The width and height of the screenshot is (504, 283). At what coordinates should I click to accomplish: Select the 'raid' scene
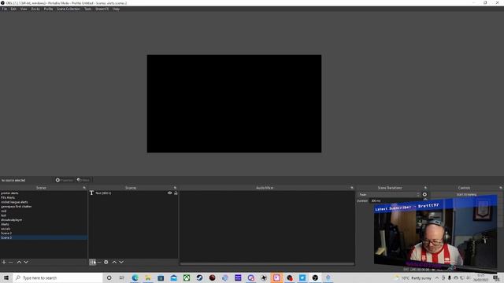point(43,211)
